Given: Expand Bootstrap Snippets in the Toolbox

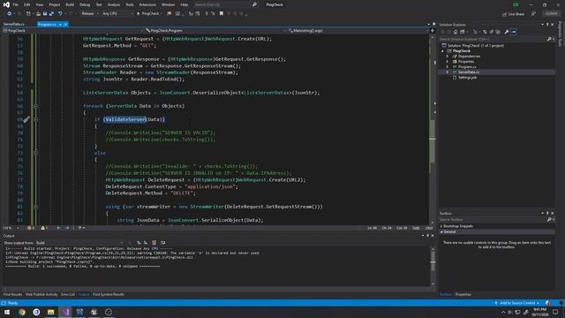Looking at the screenshot, I should (441, 226).
